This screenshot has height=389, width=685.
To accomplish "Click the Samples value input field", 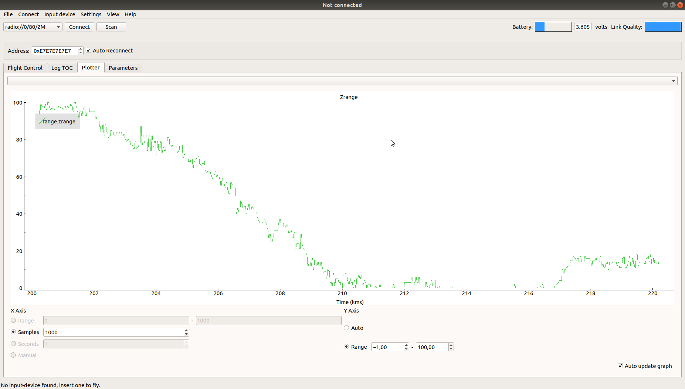I will click(113, 332).
